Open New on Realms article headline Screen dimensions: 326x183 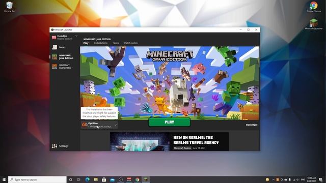point(196,140)
